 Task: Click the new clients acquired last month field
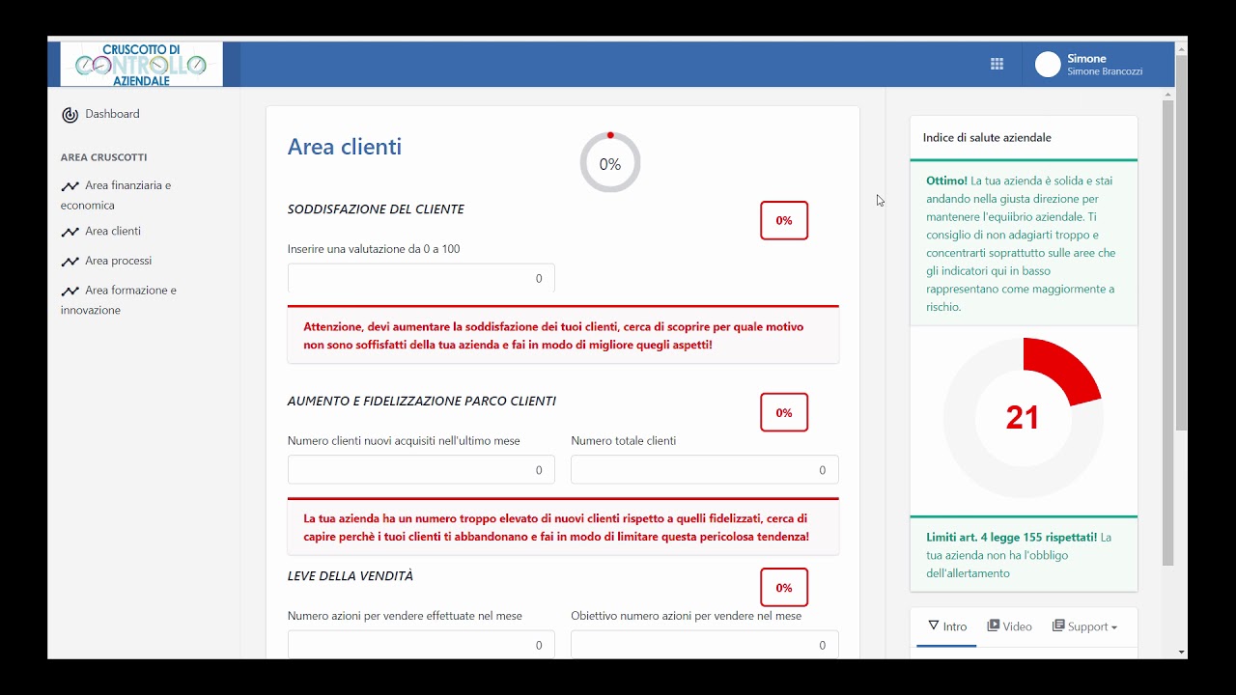click(x=421, y=470)
